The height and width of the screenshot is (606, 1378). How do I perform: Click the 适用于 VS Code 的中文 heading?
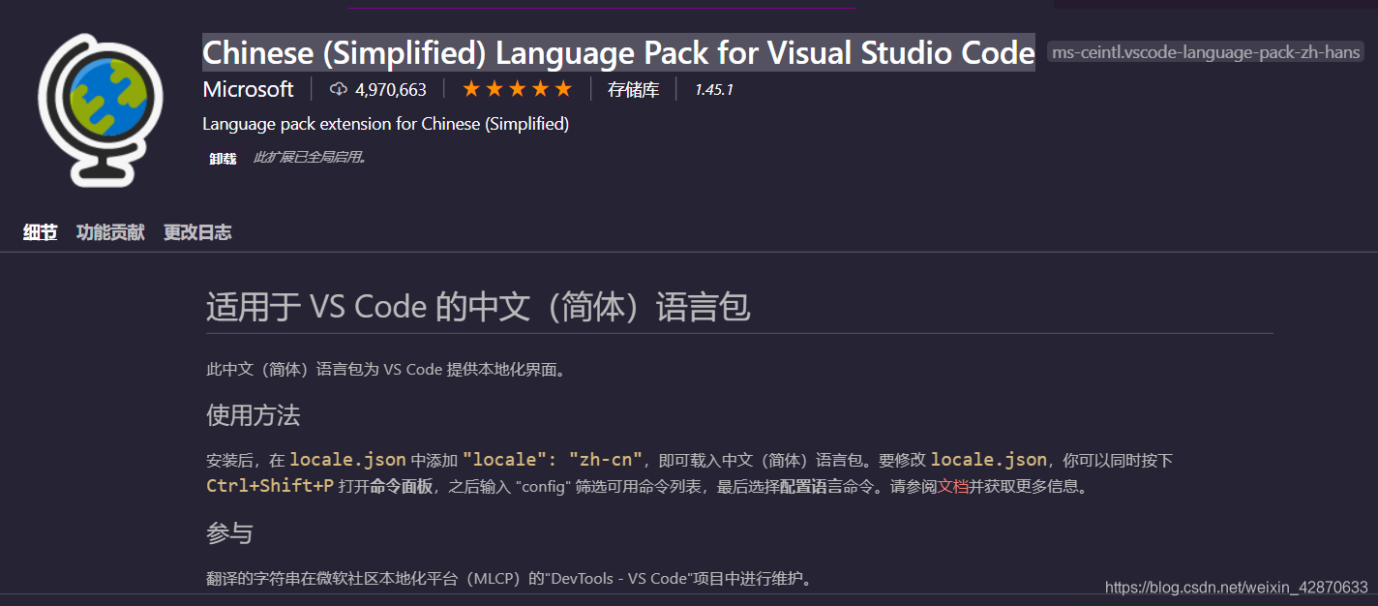click(478, 308)
